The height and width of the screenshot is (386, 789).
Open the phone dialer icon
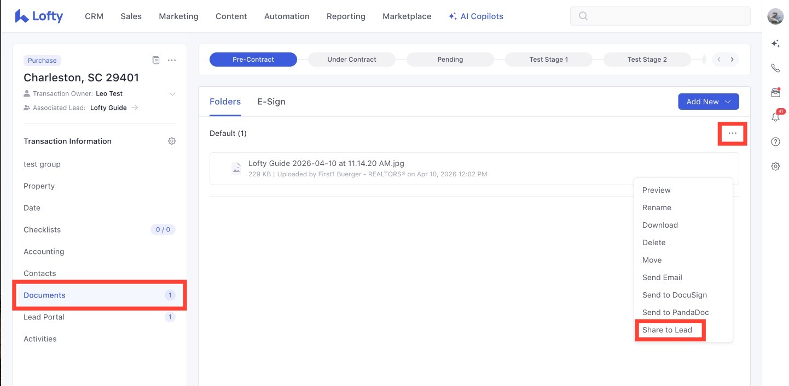[x=775, y=68]
